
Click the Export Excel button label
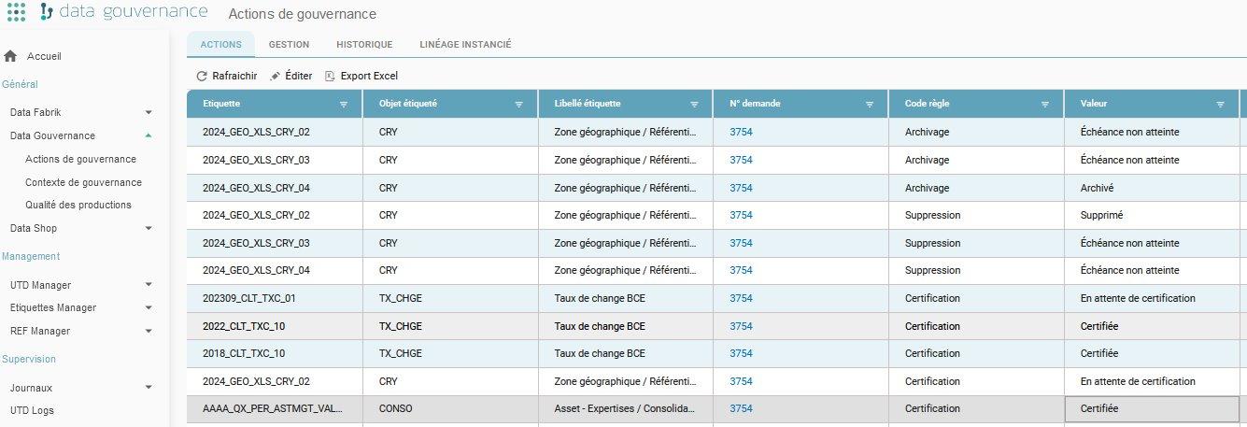click(x=369, y=76)
